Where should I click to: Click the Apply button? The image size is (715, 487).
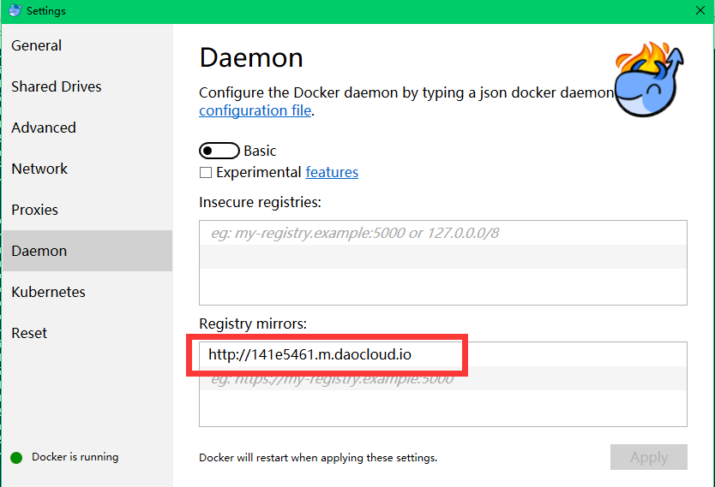point(648,457)
